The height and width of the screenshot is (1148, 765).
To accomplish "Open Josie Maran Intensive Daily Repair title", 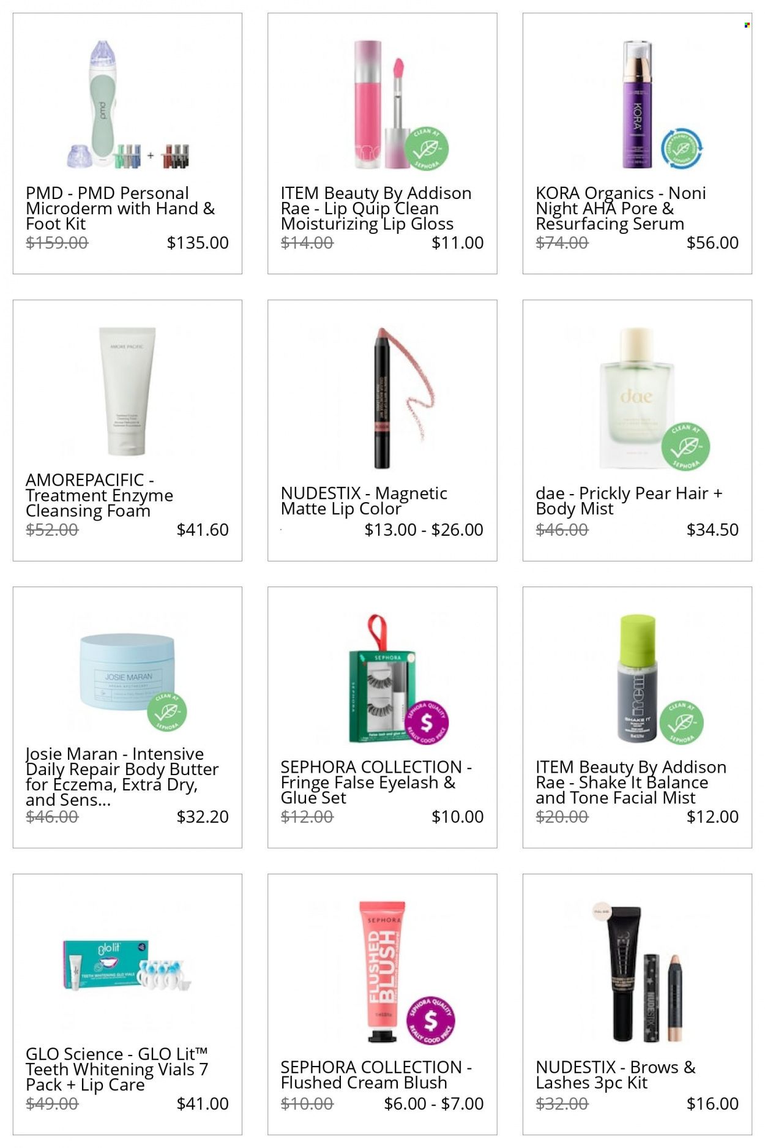I will click(122, 777).
